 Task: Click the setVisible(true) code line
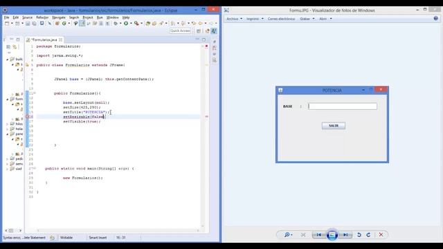tap(82, 122)
